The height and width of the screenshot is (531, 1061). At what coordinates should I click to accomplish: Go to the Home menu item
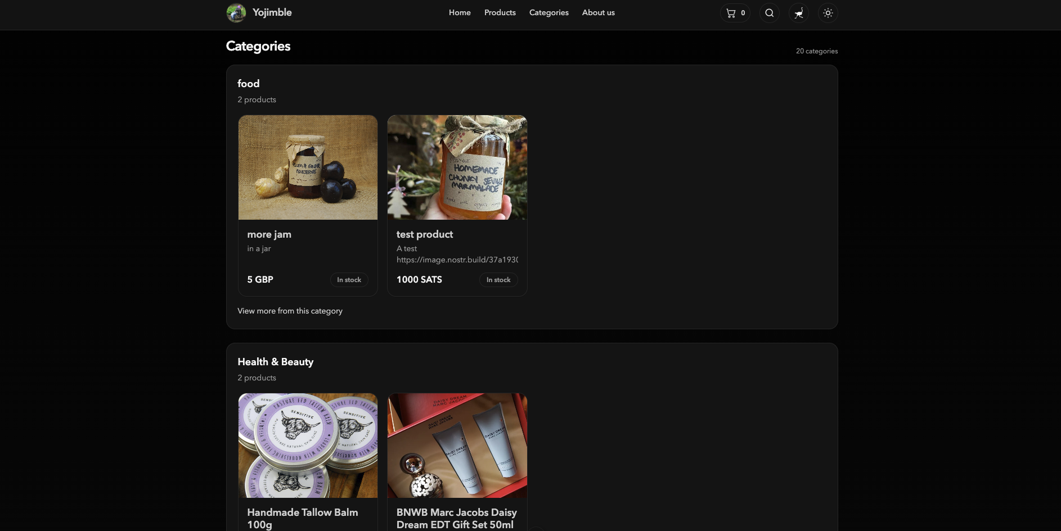point(460,12)
